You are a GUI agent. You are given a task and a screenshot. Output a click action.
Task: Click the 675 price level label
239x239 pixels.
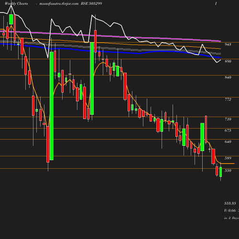(228, 130)
